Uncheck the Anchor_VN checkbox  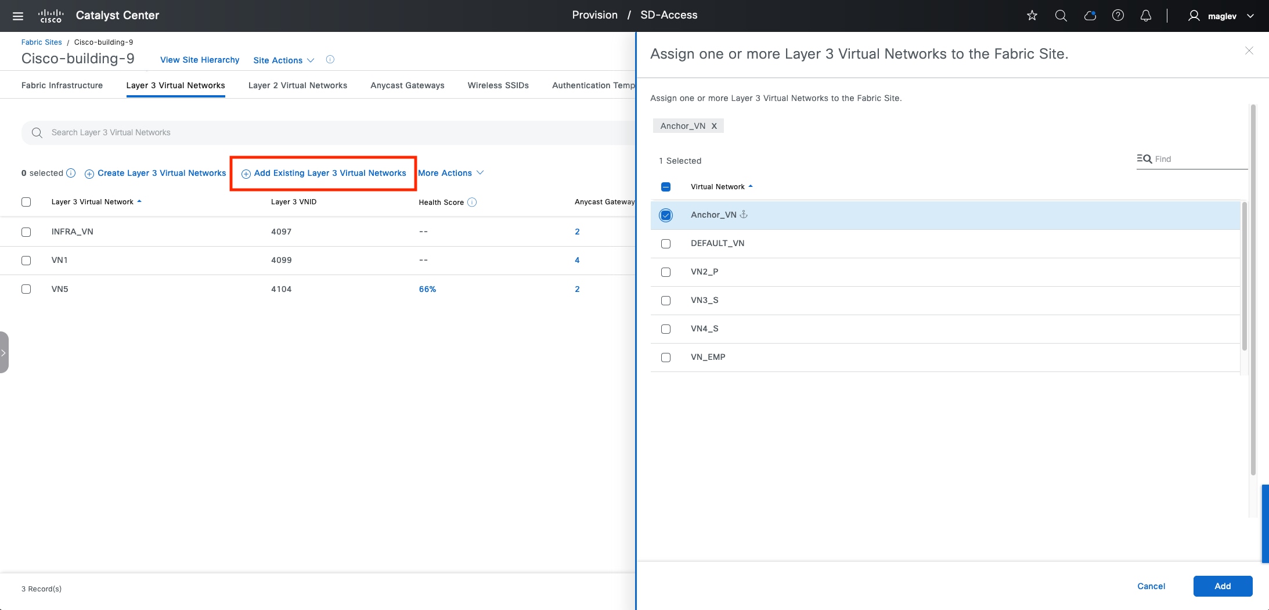[666, 215]
